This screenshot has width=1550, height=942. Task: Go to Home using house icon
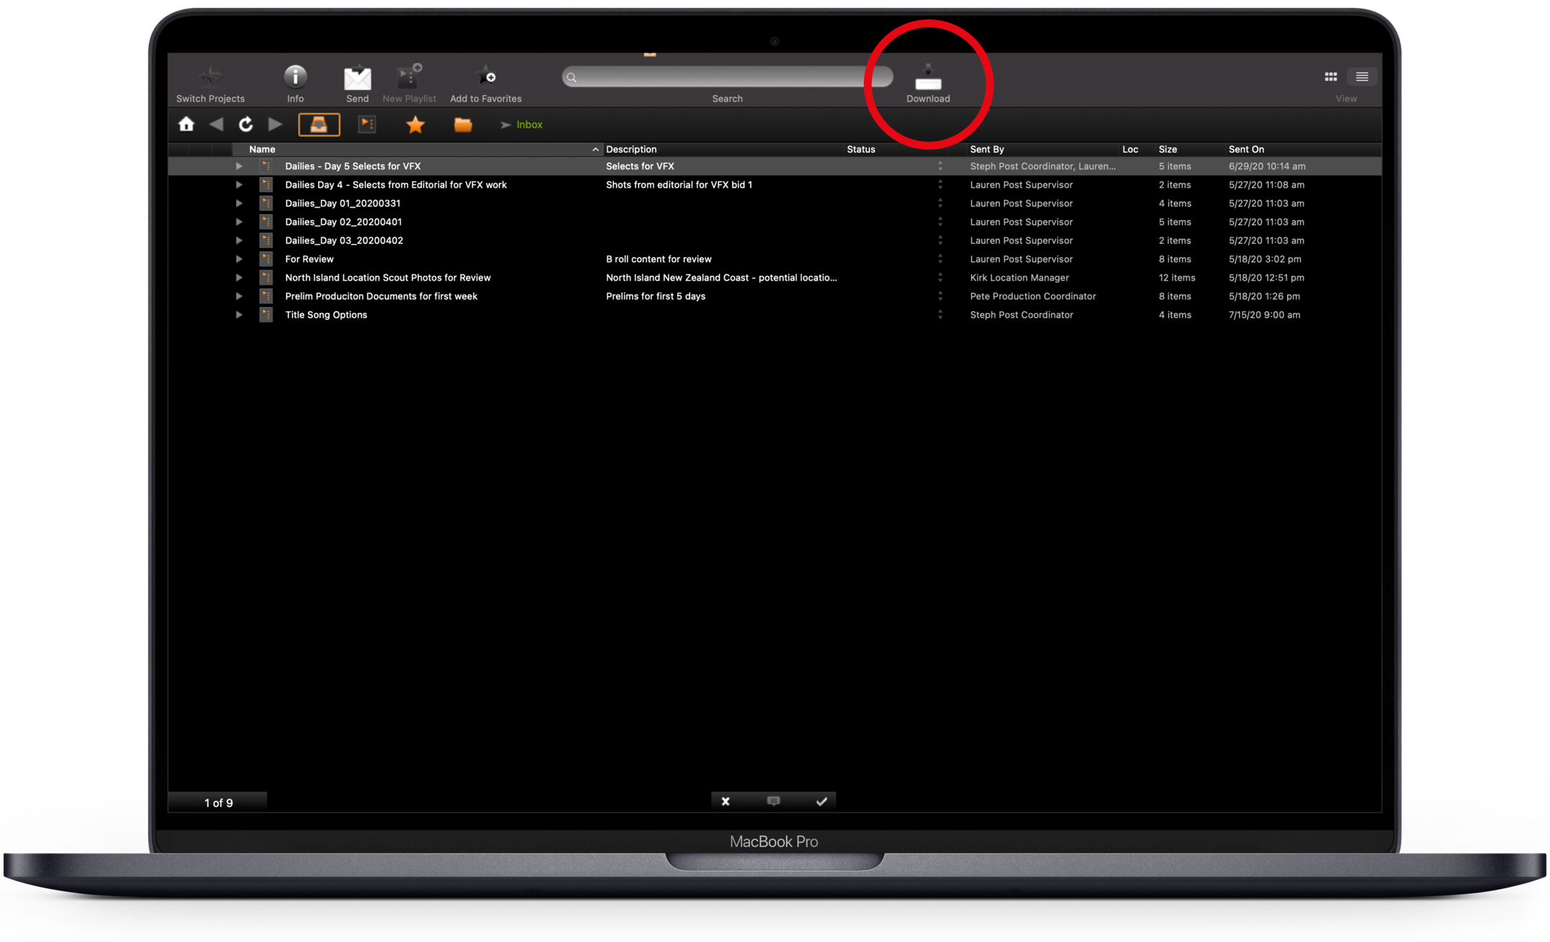(186, 124)
